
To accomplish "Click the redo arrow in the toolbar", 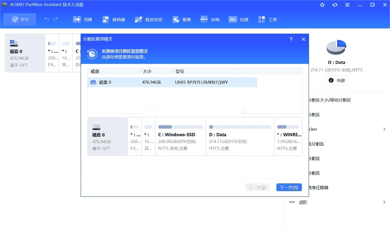I will point(56,19).
